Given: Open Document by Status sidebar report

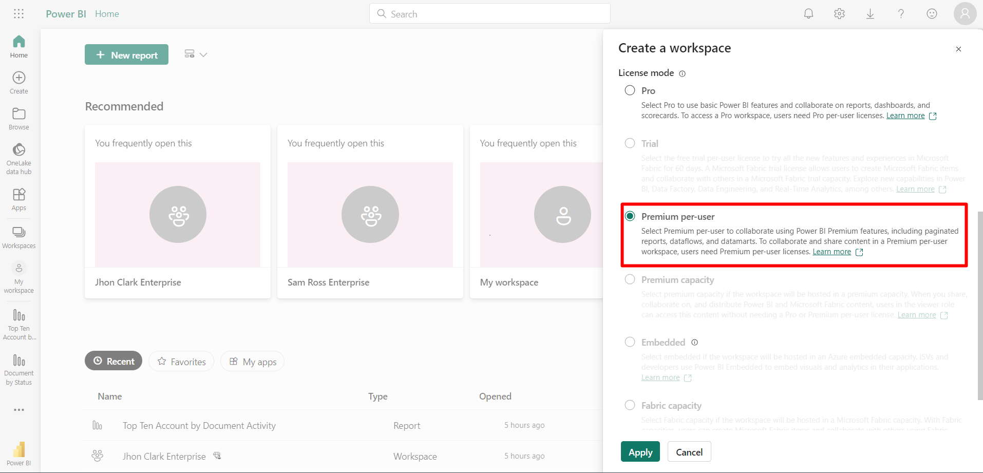Looking at the screenshot, I should point(19,369).
